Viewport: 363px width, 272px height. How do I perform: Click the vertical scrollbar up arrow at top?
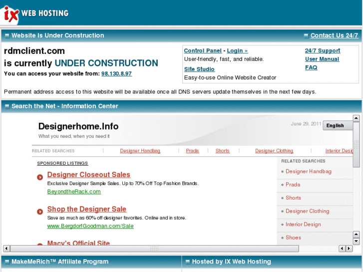356,118
